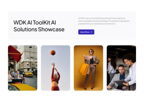Click the red awning over the cafe
The width and height of the screenshot is (144, 102).
click(x=15, y=54)
